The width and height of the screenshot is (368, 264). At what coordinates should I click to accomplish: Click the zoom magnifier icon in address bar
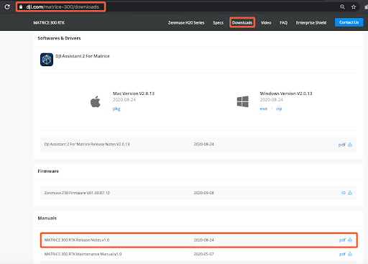[x=343, y=7]
